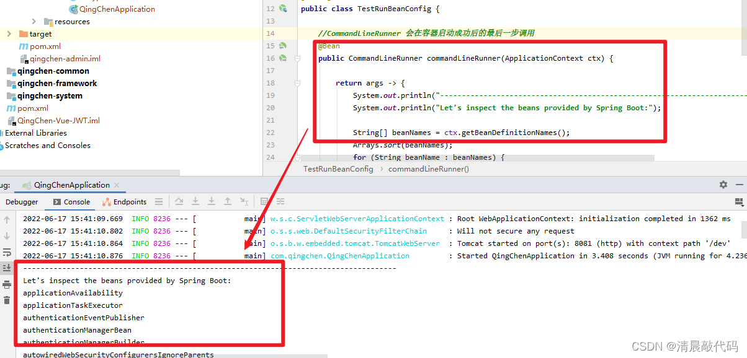Viewport: 747px width, 358px height.
Task: Select the root pom.xml file
Action: pyautogui.click(x=33, y=108)
